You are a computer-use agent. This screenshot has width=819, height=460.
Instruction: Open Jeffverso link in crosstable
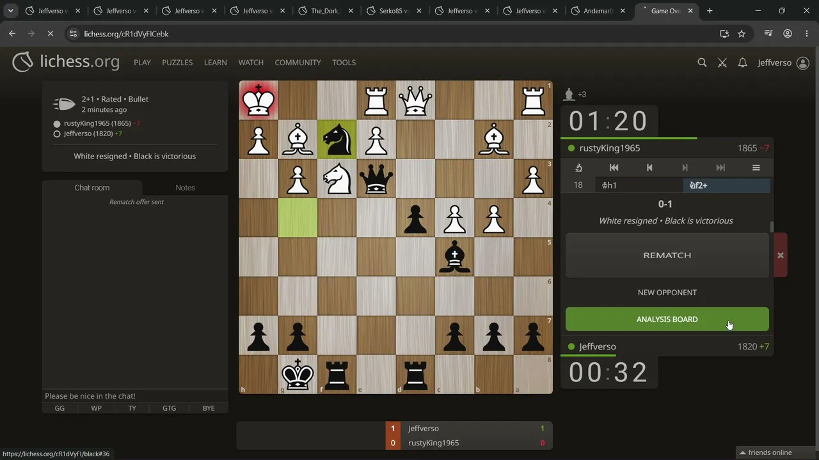coord(424,429)
